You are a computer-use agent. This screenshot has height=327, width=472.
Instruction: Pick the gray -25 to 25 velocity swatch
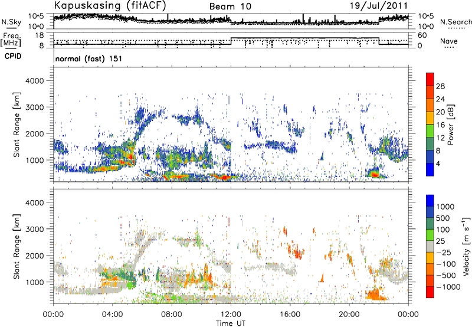click(x=430, y=246)
